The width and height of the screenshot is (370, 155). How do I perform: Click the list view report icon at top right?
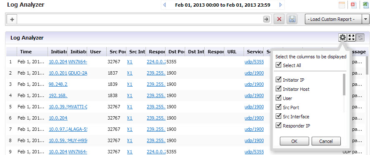click(342, 5)
